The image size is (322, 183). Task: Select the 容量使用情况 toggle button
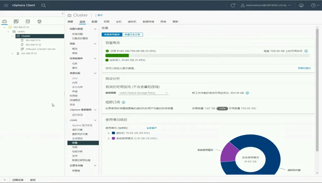pyautogui.click(x=112, y=34)
